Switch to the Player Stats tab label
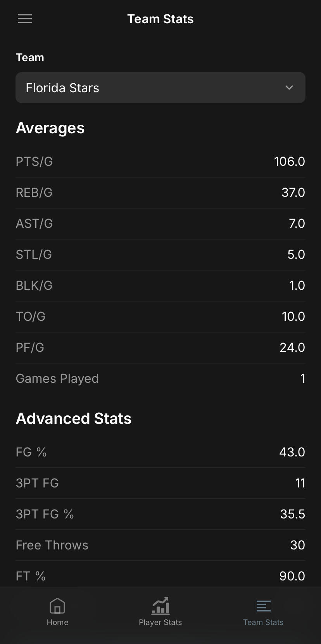The height and width of the screenshot is (644, 321). click(160, 622)
